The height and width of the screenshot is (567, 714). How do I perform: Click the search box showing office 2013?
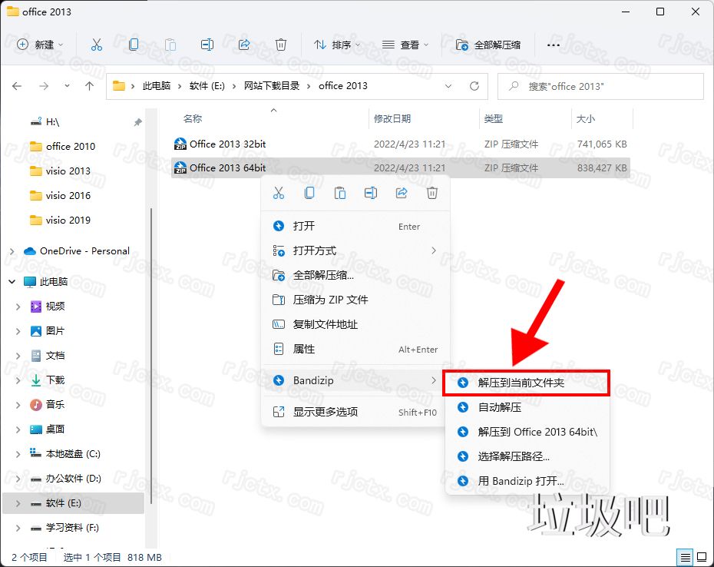click(599, 86)
